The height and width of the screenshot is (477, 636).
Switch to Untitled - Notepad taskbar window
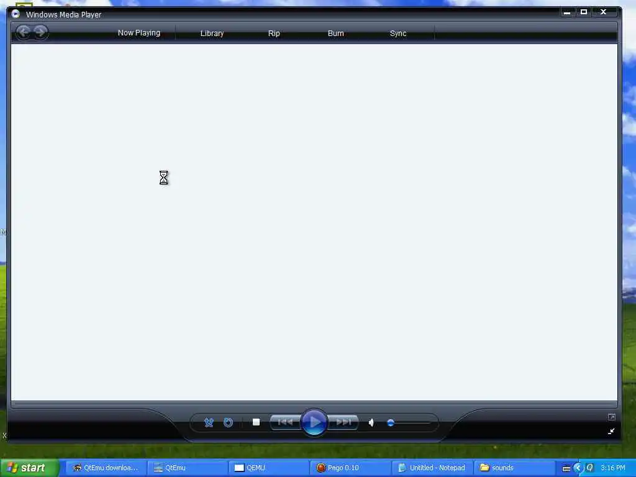[x=432, y=468]
